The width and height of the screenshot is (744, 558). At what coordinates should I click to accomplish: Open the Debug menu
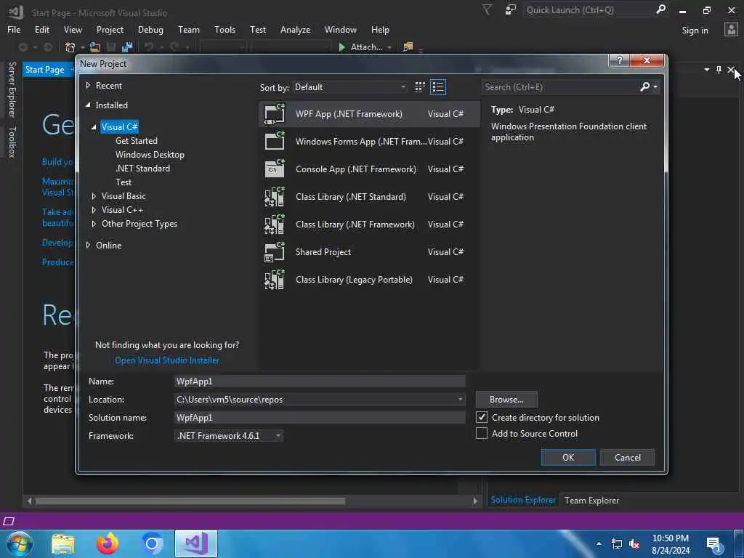pyautogui.click(x=150, y=29)
